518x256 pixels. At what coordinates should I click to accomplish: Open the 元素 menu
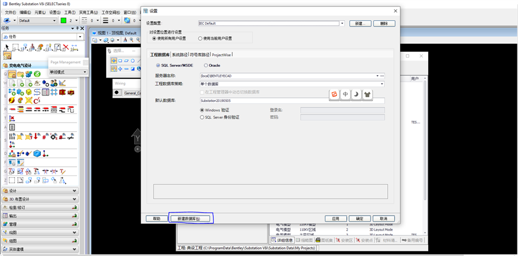pyautogui.click(x=40, y=12)
